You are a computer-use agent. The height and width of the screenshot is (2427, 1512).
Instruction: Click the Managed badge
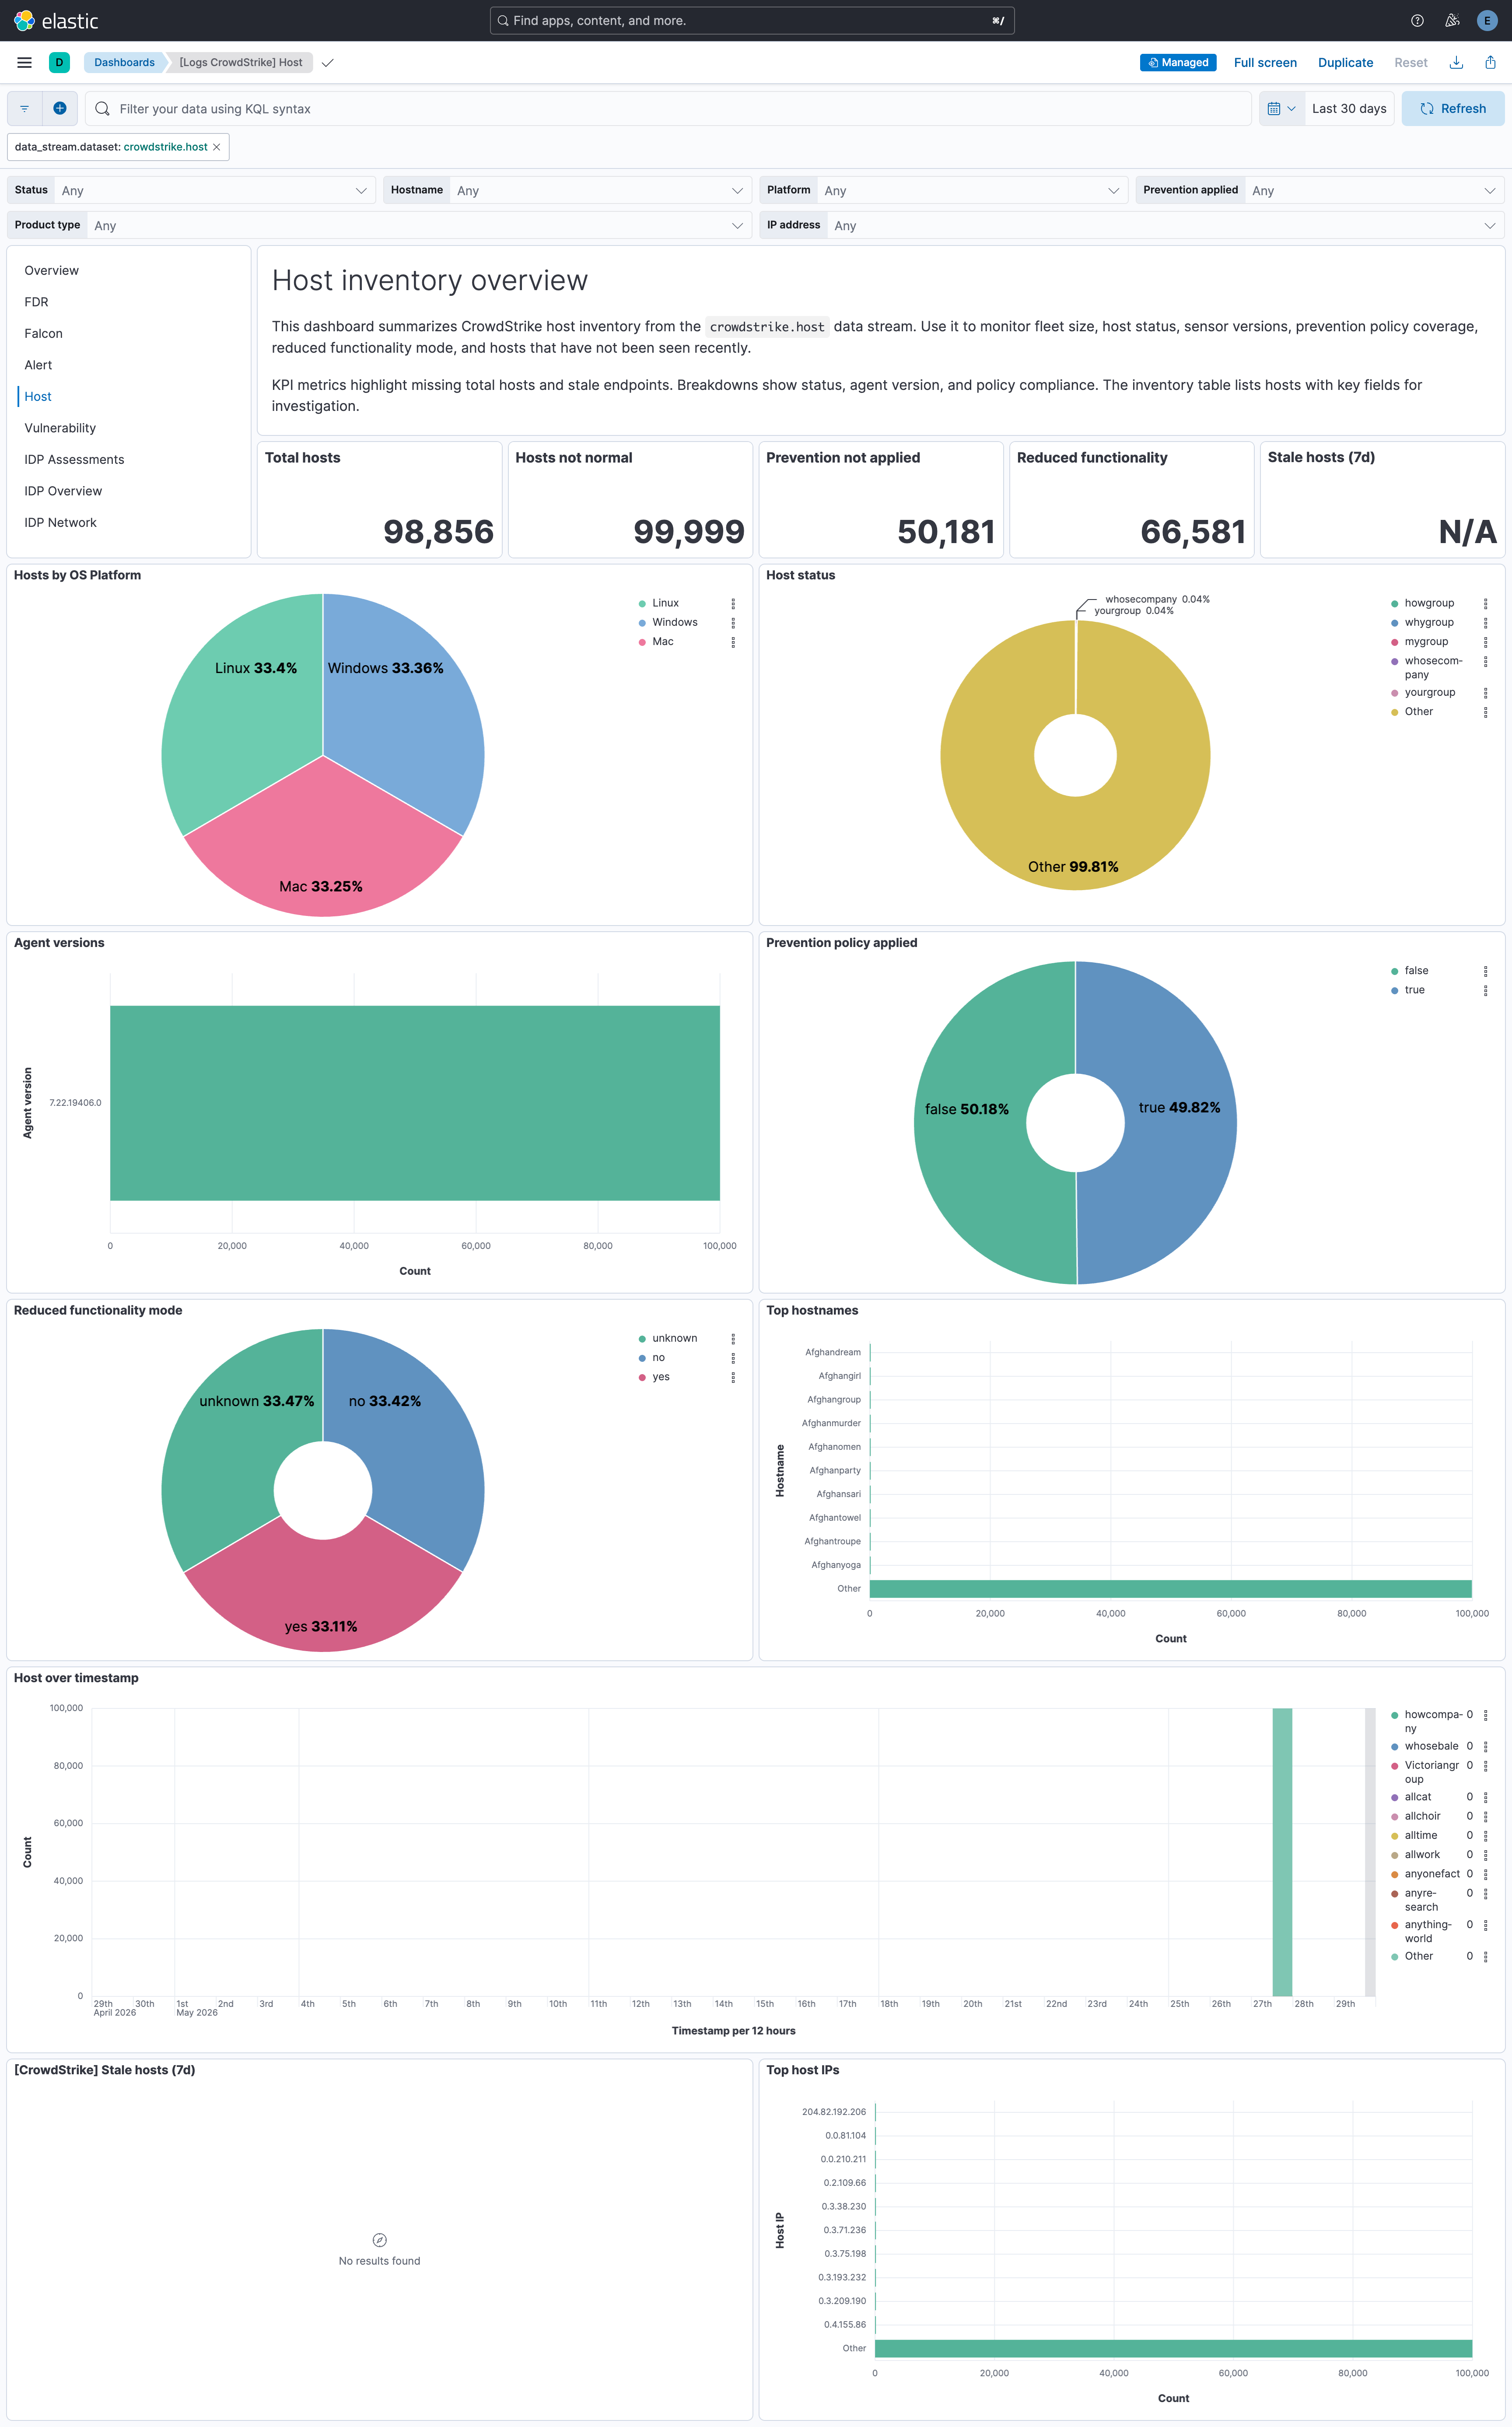pyautogui.click(x=1178, y=63)
